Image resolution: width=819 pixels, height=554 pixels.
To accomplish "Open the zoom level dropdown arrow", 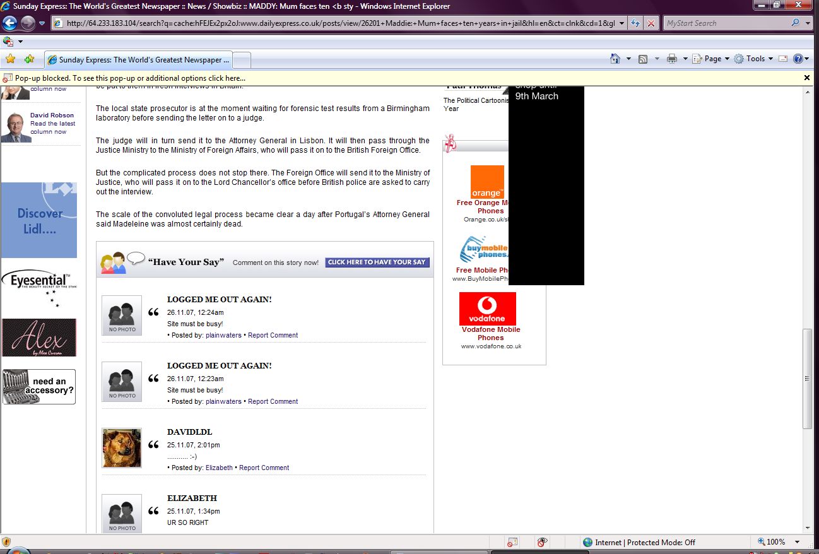I will click(x=798, y=542).
